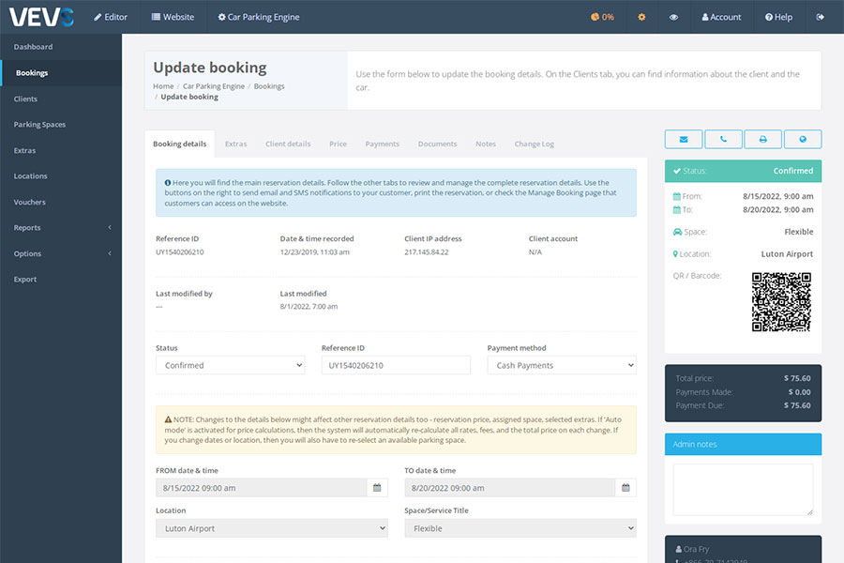Viewport: 844px width, 563px height.
Task: Open Extras in sidebar
Action: pos(61,150)
